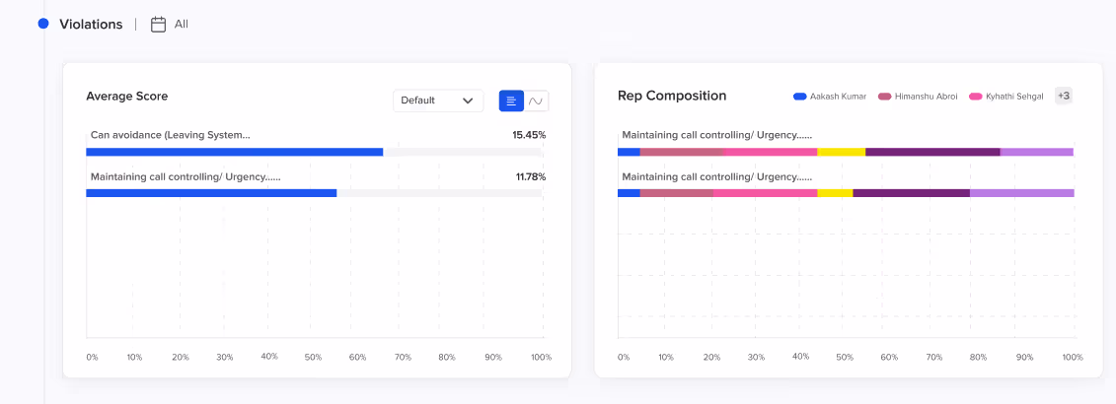Click the Violations section heading
1116x404 pixels.
click(x=91, y=25)
